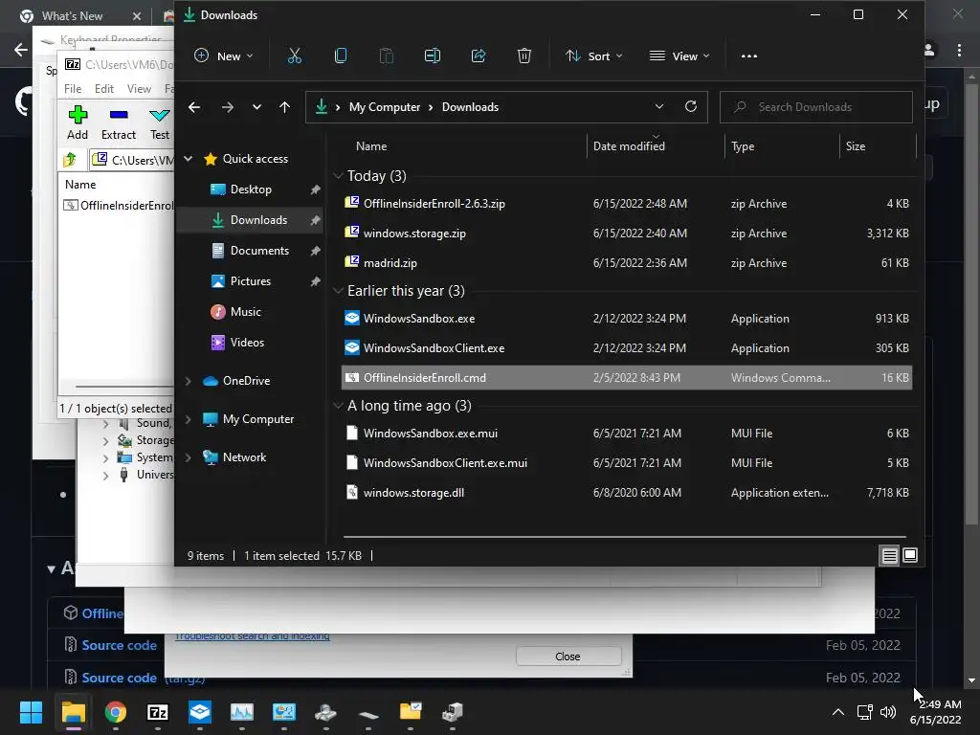Image resolution: width=980 pixels, height=735 pixels.
Task: Open the View dropdown menu
Action: [680, 56]
